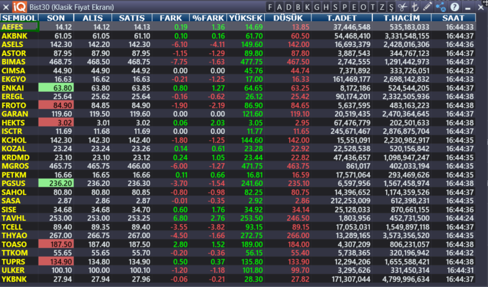Sort by the SON column header
Screen dimensions: 488x287
pos(56,18)
